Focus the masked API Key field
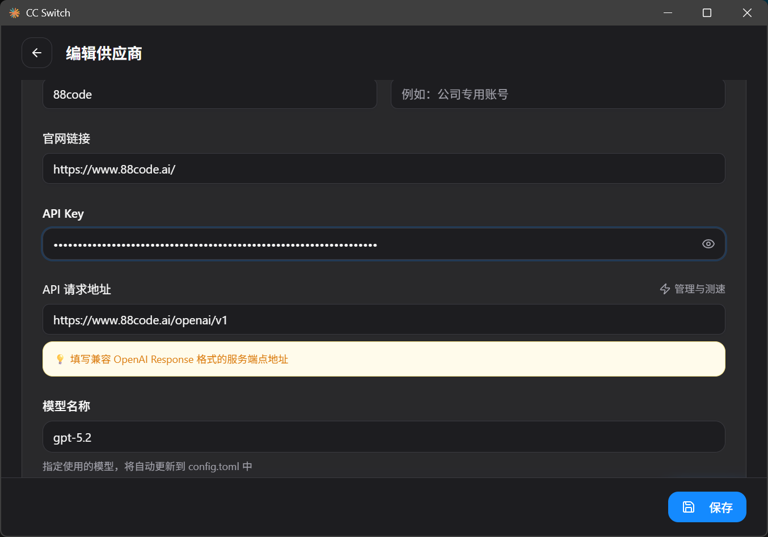Viewport: 768px width, 537px height. [384, 244]
